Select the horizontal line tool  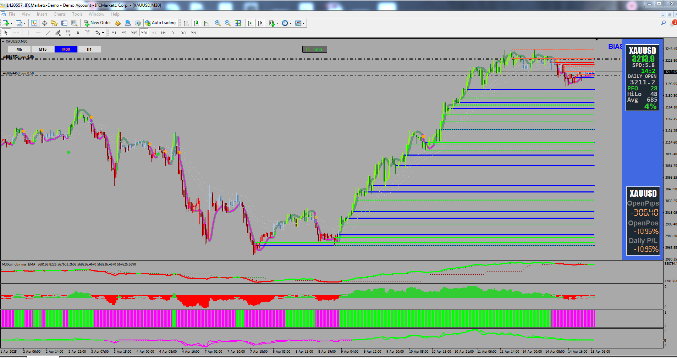coord(38,33)
